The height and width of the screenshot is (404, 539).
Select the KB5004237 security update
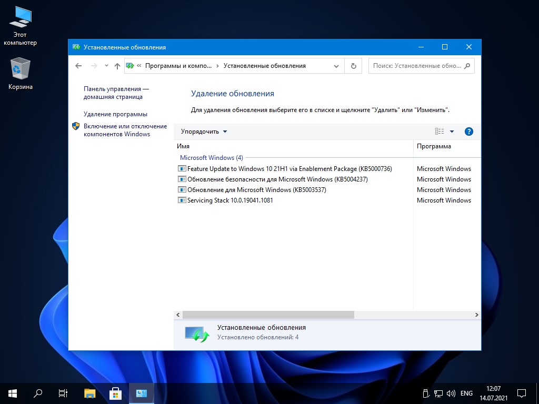(277, 179)
